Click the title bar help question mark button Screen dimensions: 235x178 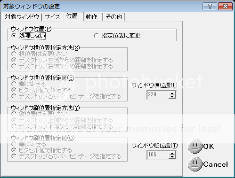click(x=210, y=7)
